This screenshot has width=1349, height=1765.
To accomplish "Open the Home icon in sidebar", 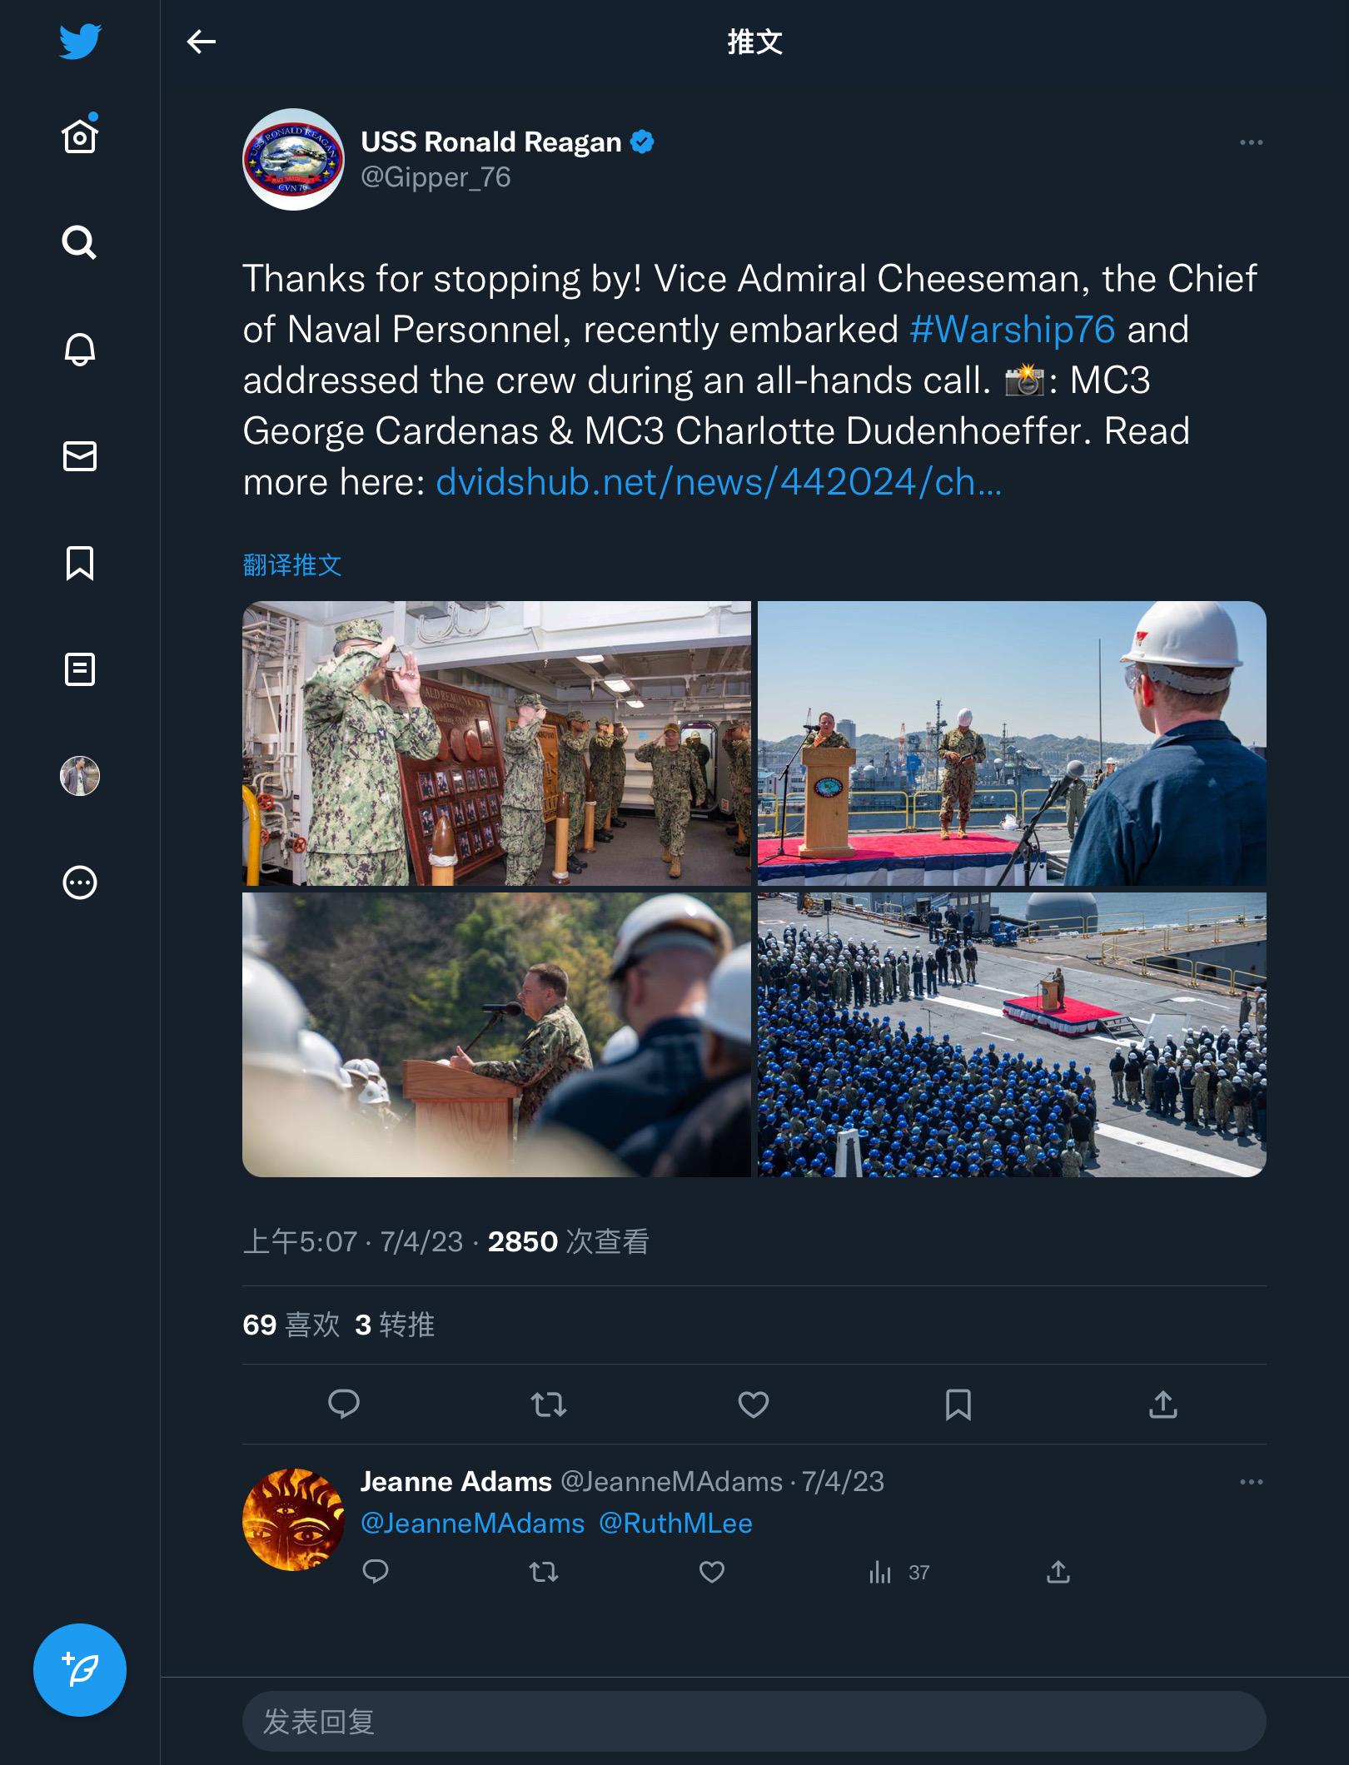I will point(80,136).
